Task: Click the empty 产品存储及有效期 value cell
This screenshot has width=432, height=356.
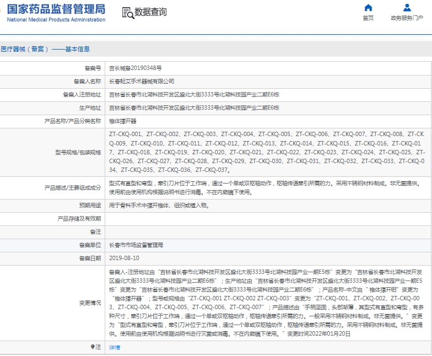Action: (268, 219)
